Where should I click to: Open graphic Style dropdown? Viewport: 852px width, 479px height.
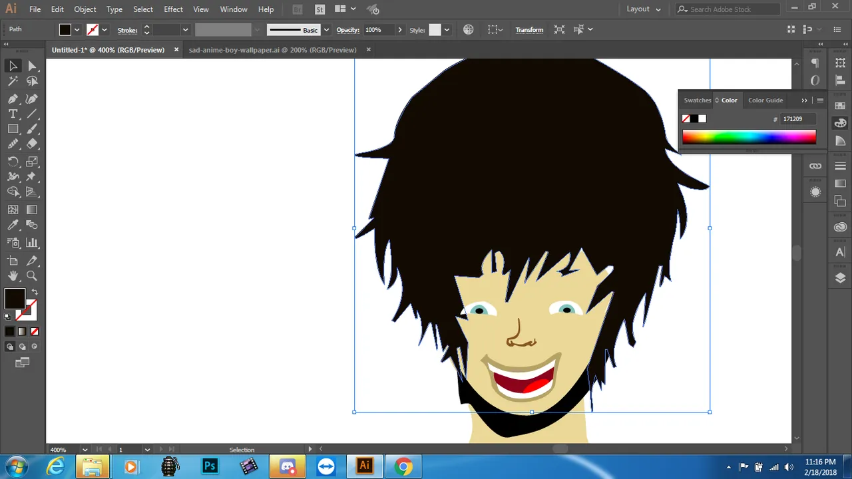447,30
